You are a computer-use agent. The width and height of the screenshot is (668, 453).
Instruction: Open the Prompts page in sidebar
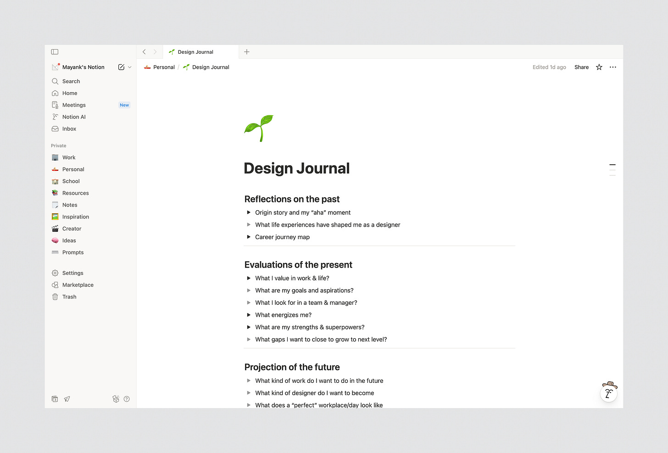[91, 252]
